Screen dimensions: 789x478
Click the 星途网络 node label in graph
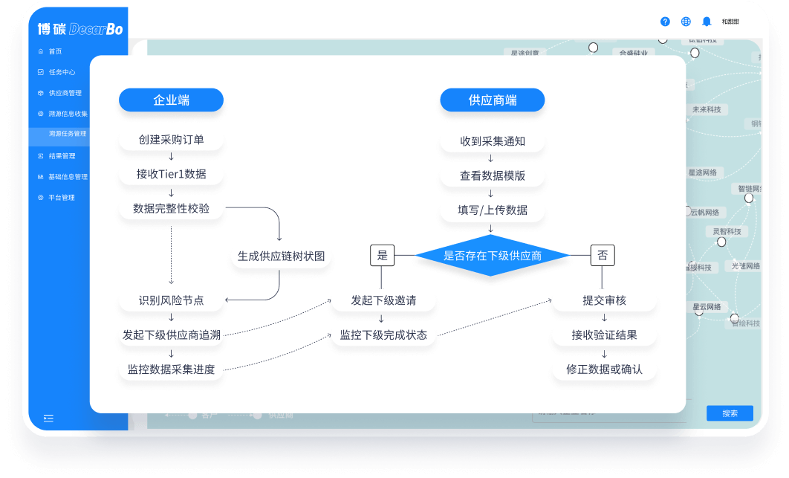[703, 172]
